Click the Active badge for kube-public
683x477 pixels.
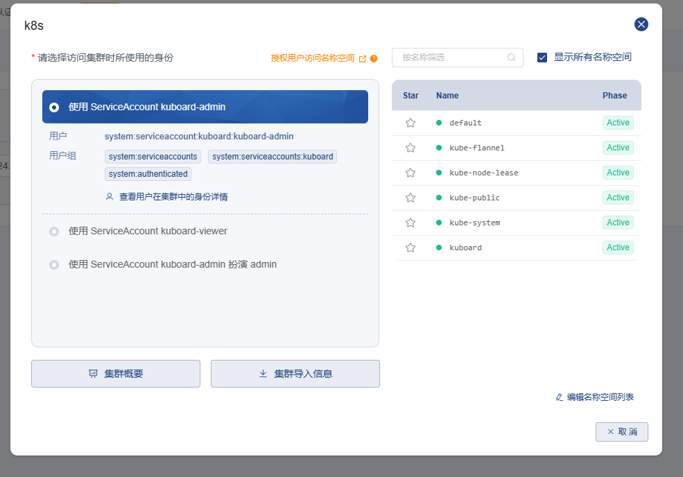(618, 198)
